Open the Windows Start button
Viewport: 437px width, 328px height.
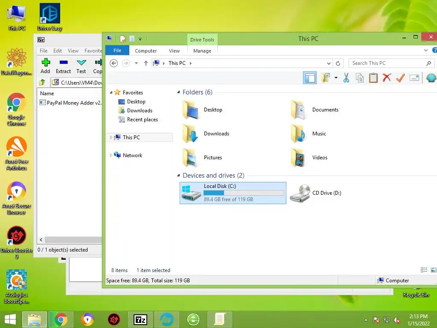pyautogui.click(x=10, y=319)
